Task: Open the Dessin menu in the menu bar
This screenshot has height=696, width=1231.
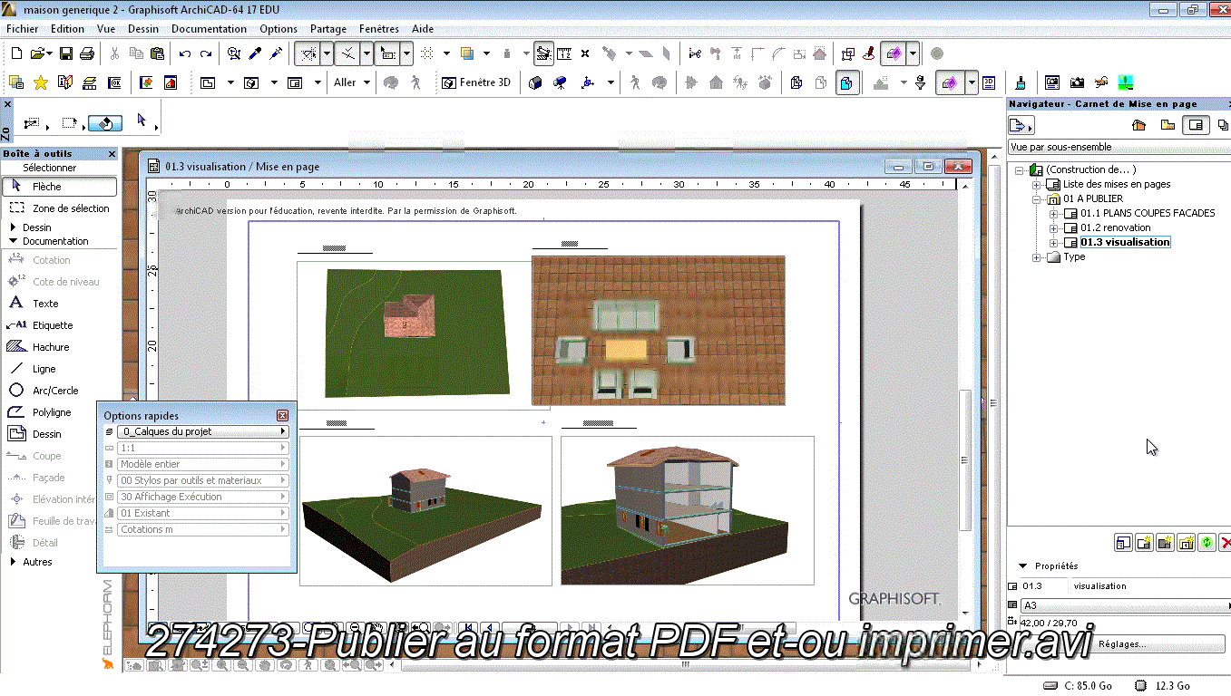Action: pos(143,29)
